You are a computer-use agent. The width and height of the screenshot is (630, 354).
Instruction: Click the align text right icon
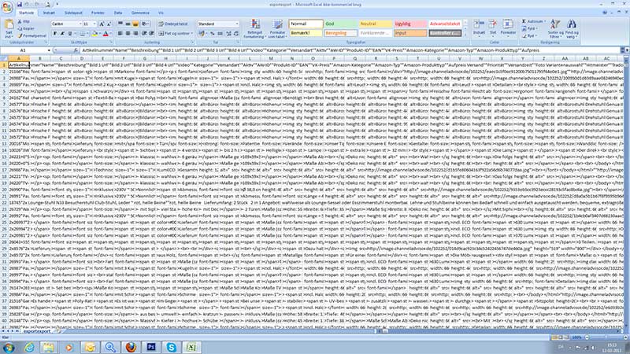click(135, 34)
